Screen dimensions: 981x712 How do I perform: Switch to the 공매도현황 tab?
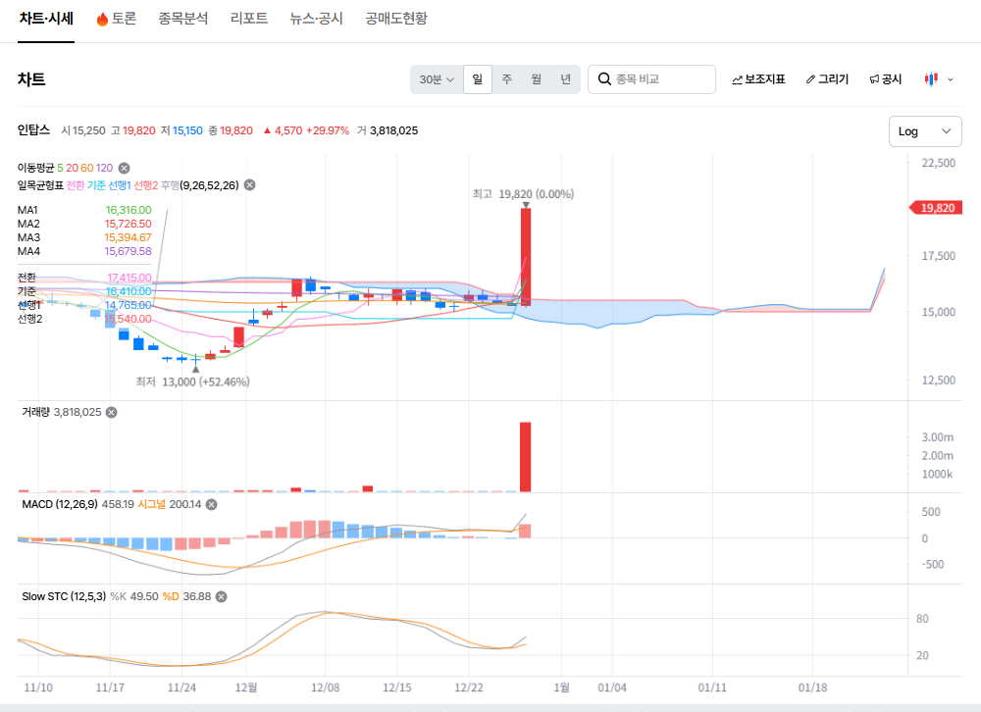coord(396,19)
